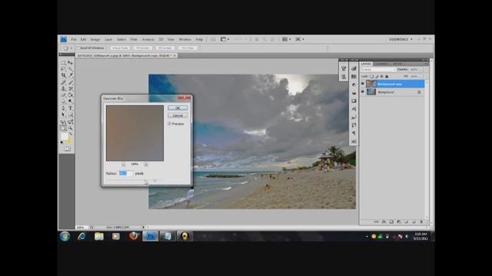This screenshot has height=276, width=492.
Task: Open the file explorer folder on taskbar
Action: 99,236
